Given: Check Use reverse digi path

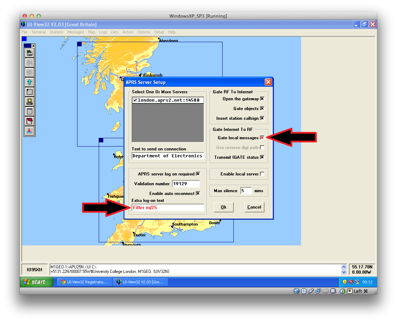Looking at the screenshot, I should click(262, 148).
